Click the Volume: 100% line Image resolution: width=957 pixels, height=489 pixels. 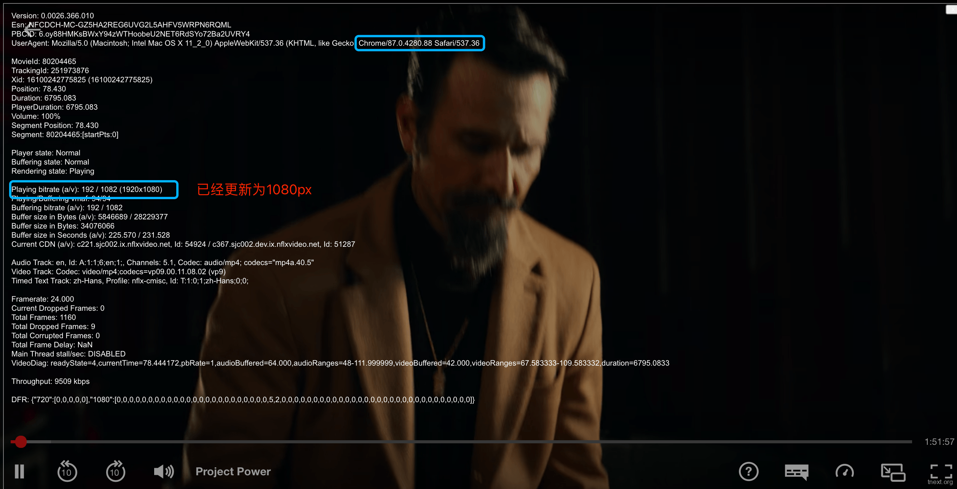[x=36, y=116]
